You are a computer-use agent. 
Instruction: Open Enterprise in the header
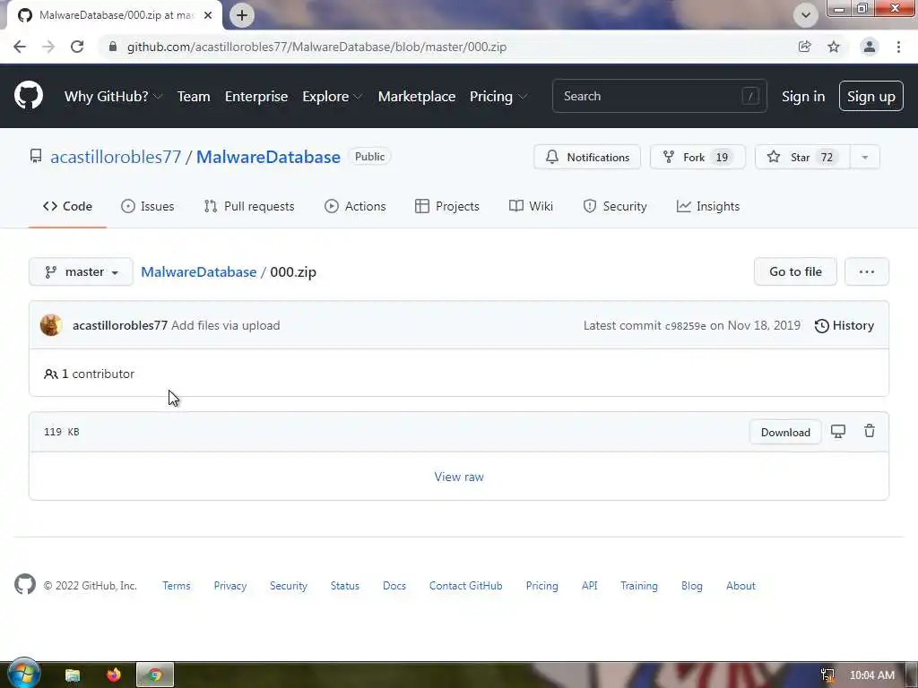pos(256,96)
